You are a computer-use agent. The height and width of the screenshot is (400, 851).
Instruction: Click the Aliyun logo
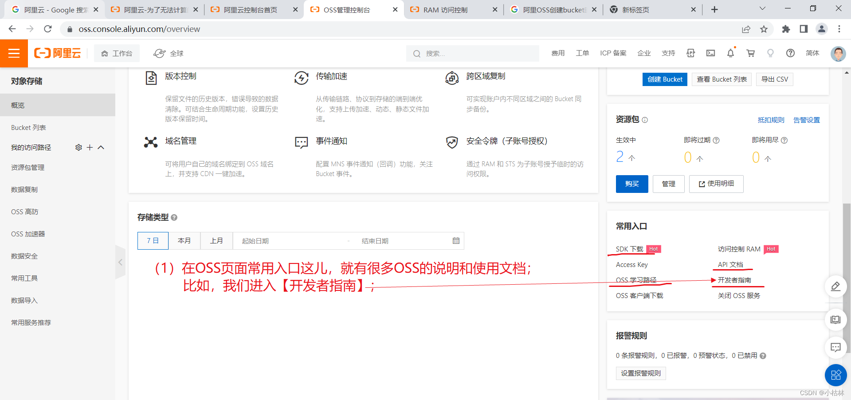coord(58,53)
